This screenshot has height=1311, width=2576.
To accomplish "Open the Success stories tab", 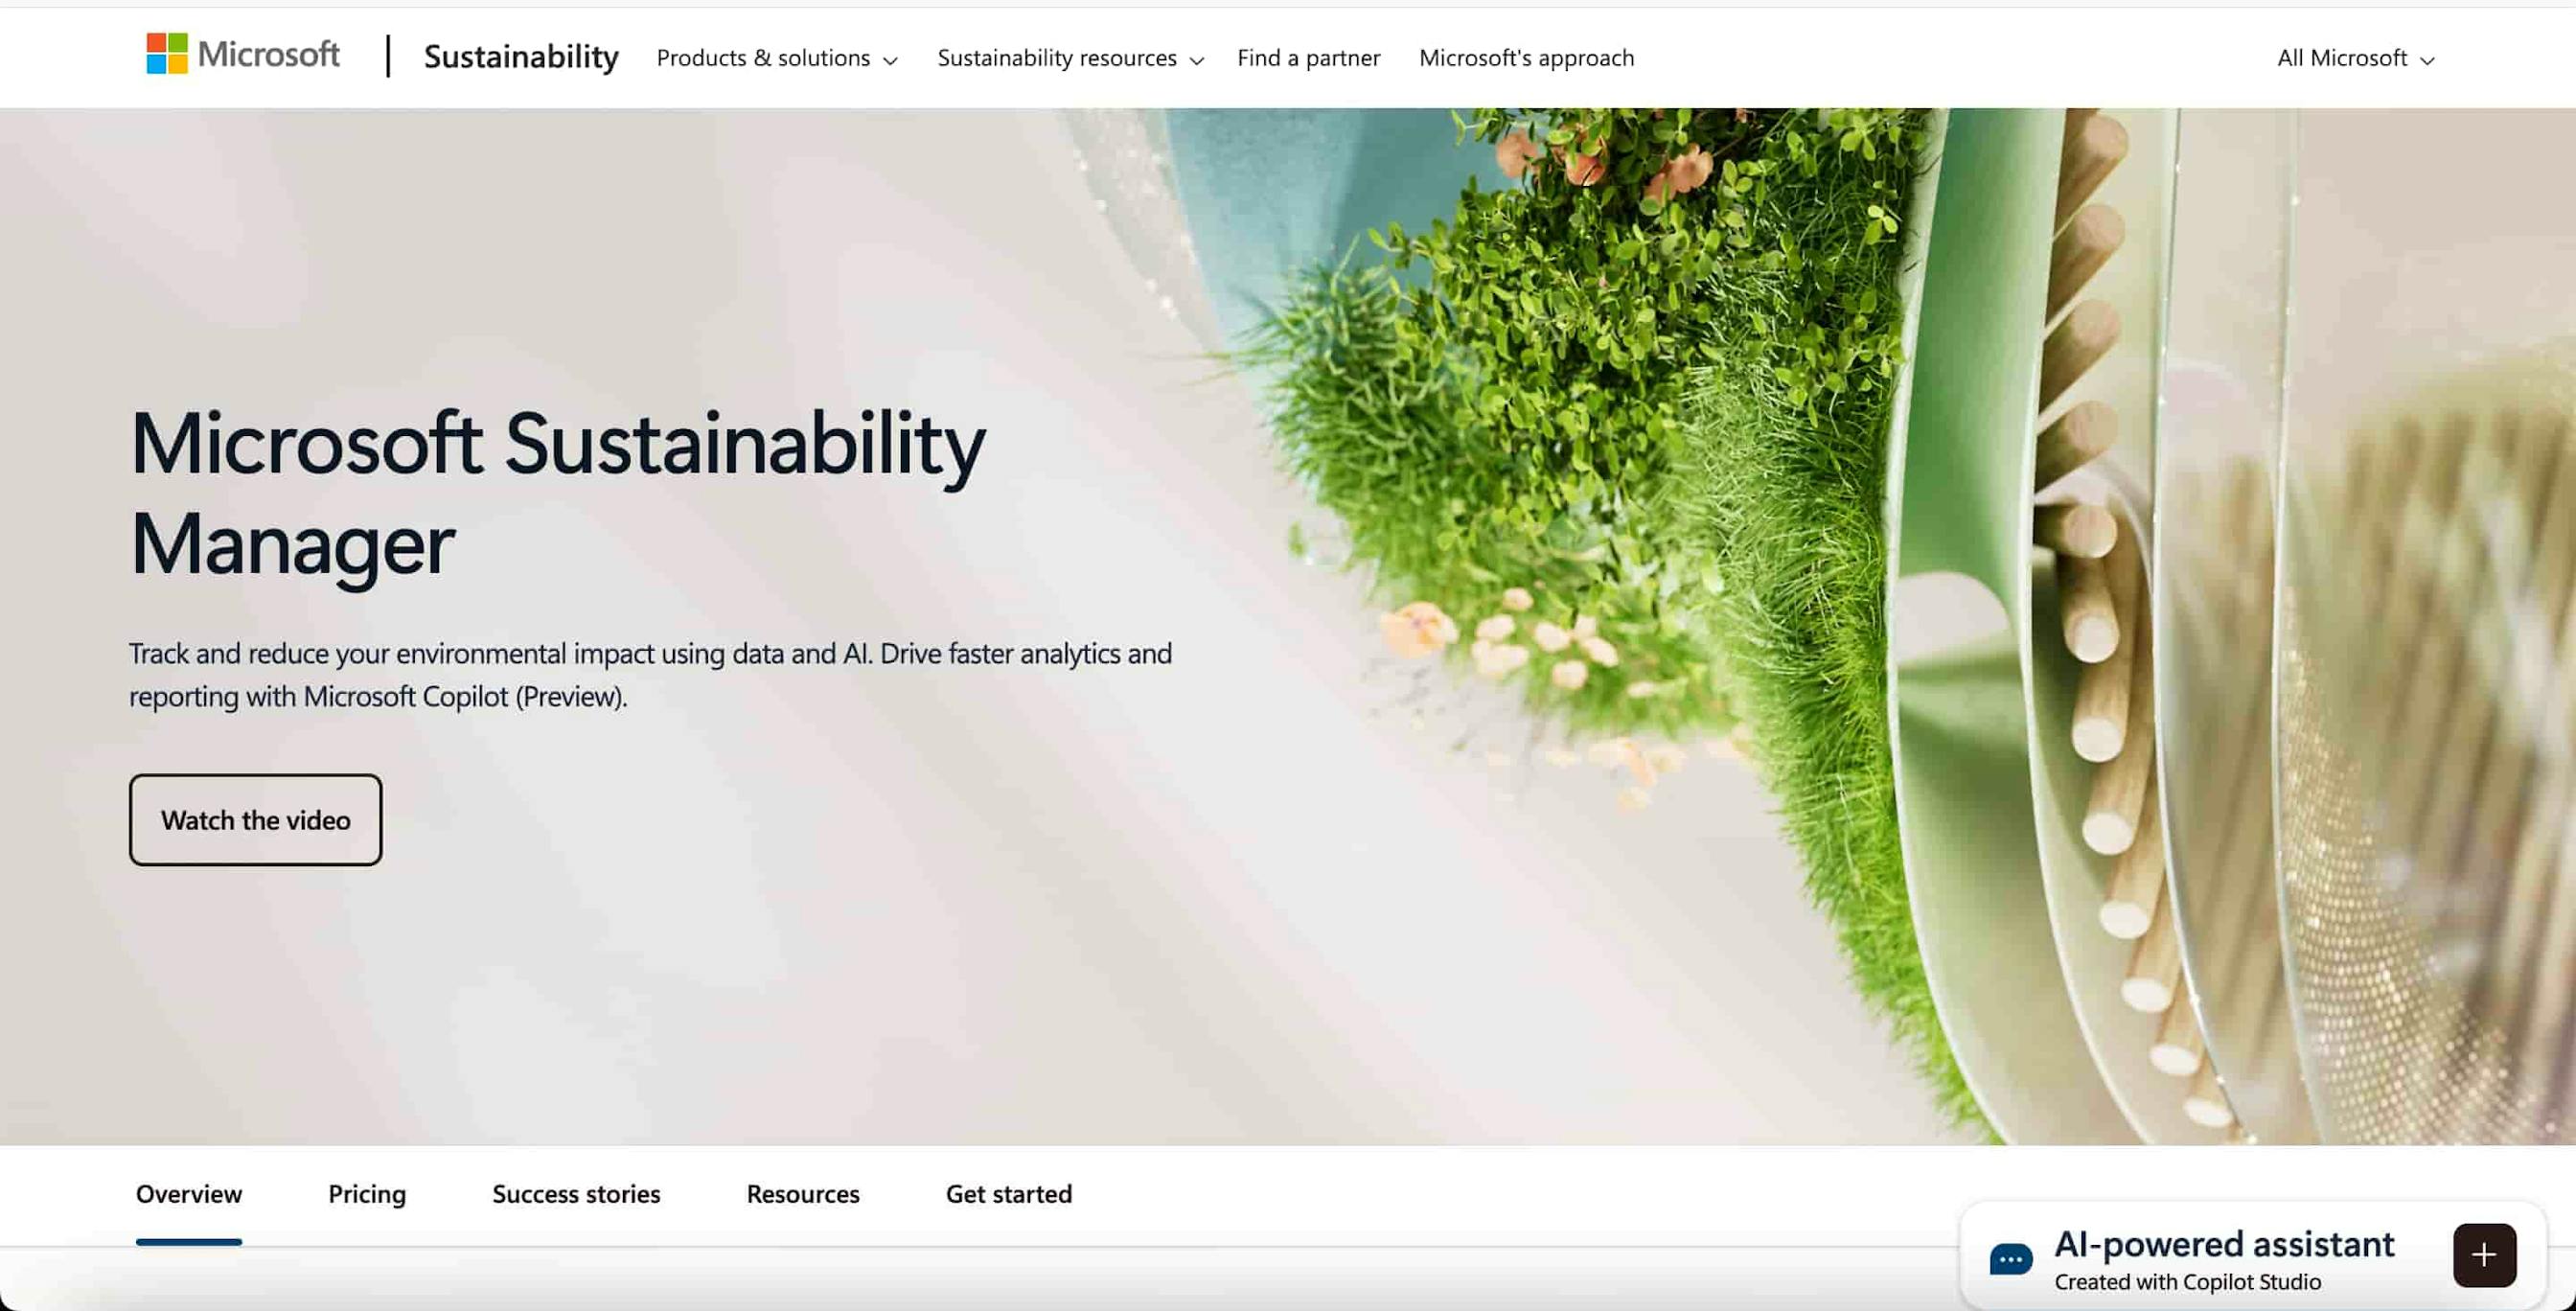I will tap(575, 1193).
